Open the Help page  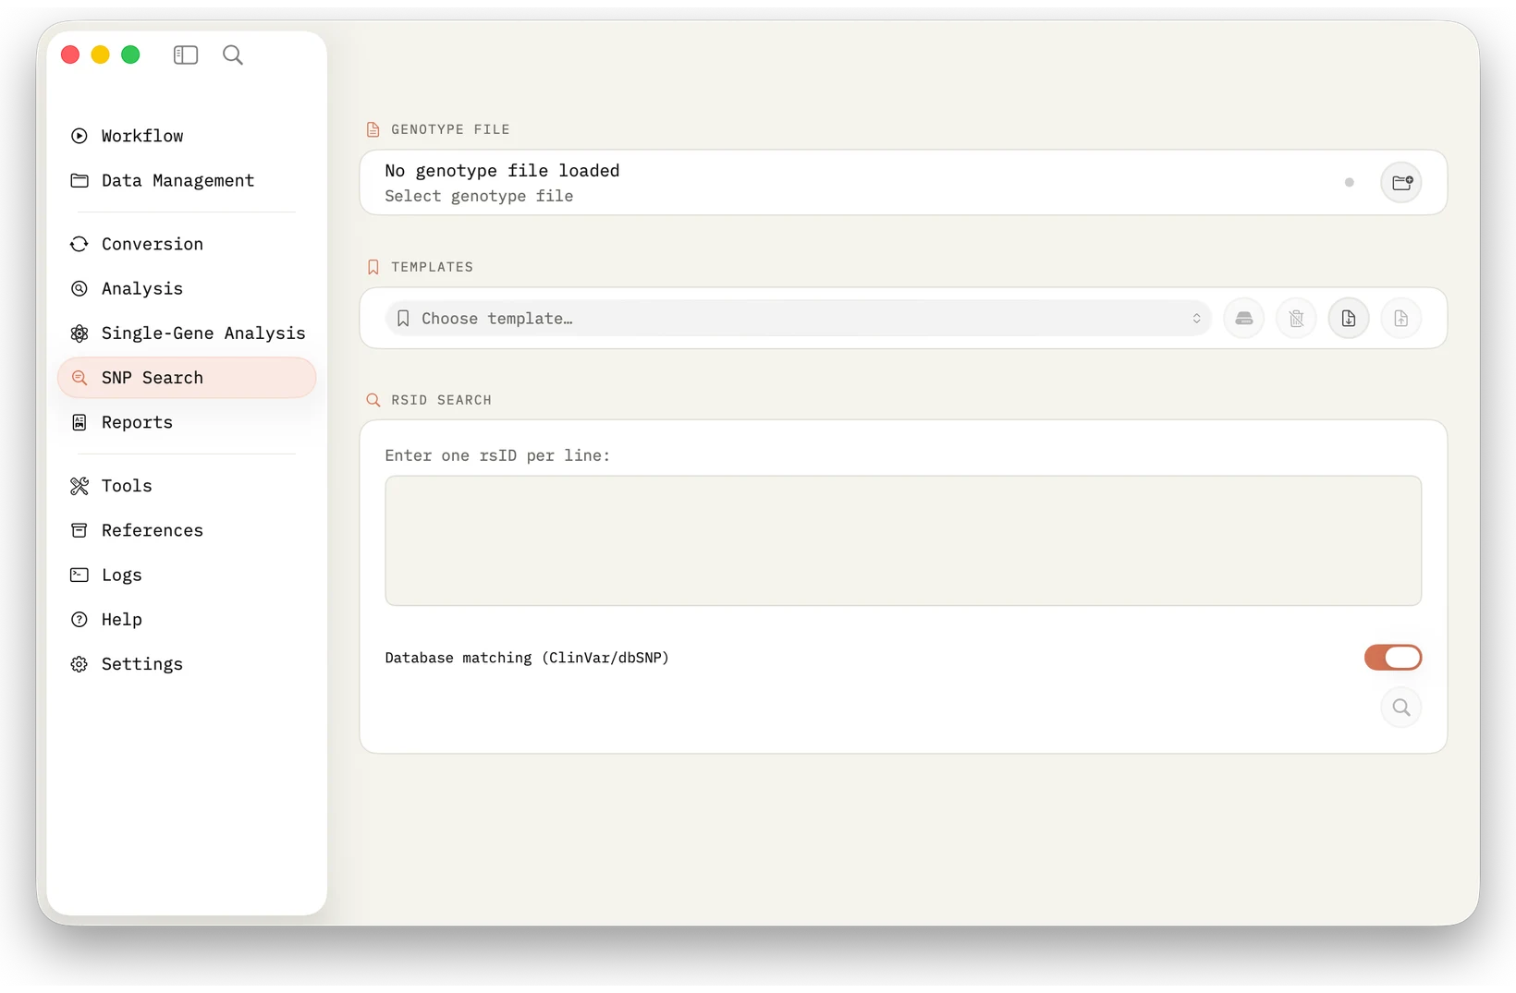[187, 619]
